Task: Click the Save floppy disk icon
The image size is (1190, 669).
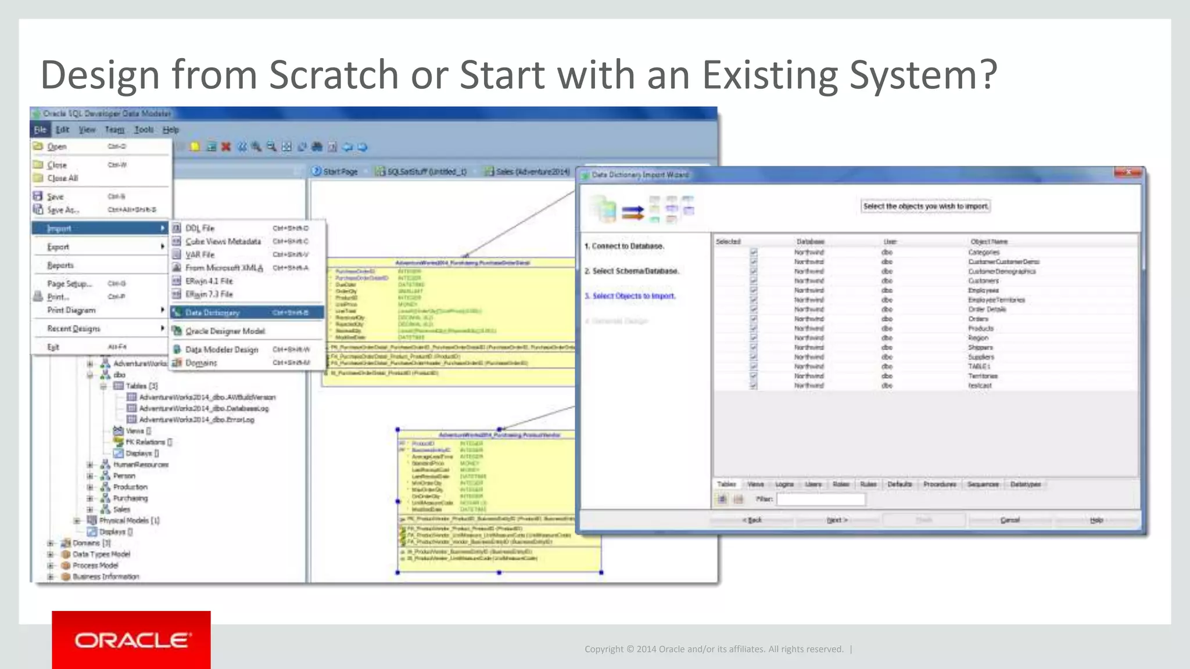Action: 38,196
